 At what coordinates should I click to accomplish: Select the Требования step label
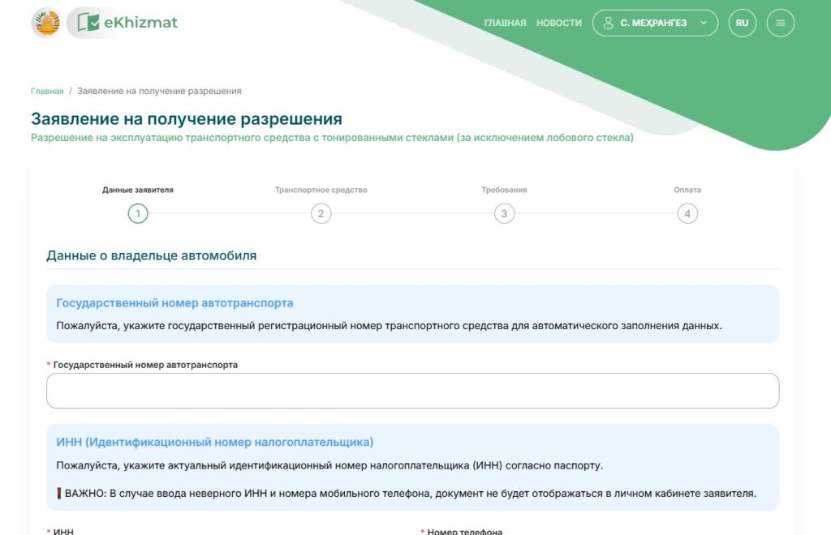pyautogui.click(x=504, y=190)
